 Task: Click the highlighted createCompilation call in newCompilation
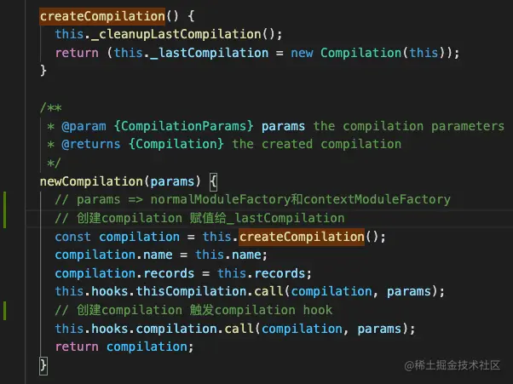pos(302,237)
